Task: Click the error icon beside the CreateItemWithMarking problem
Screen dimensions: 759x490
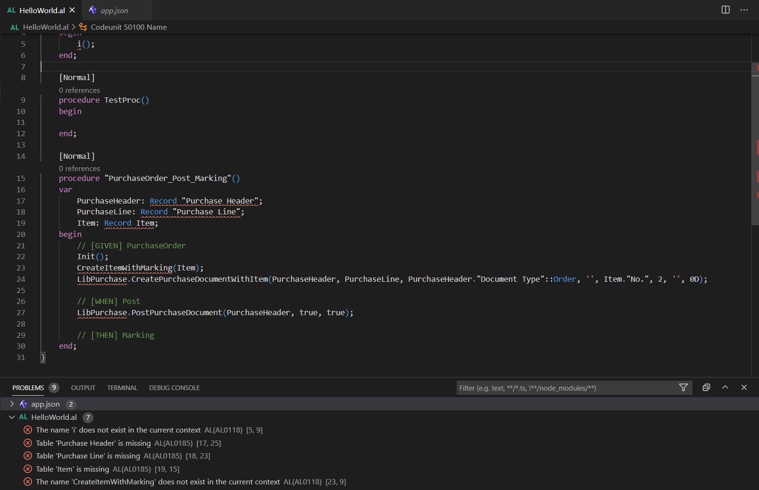Action: pos(27,482)
